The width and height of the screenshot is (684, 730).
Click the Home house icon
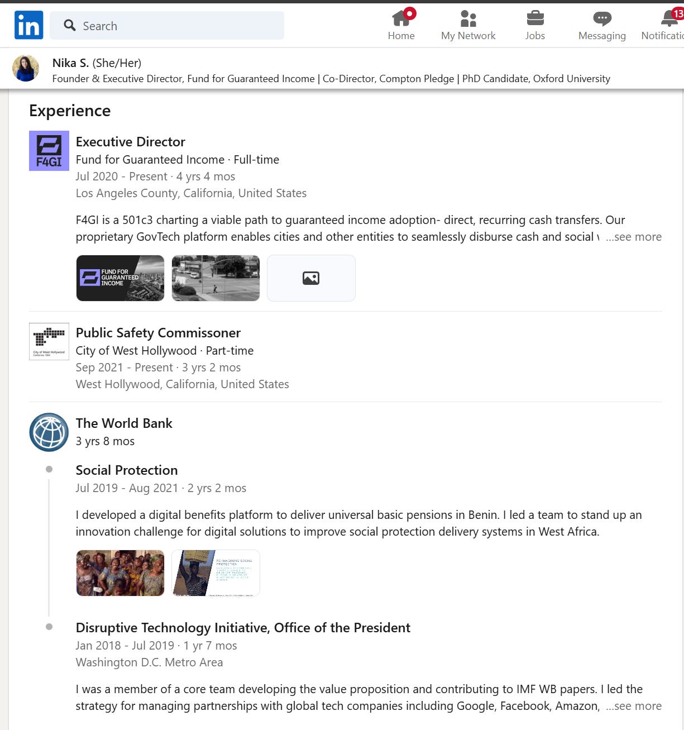pyautogui.click(x=401, y=18)
